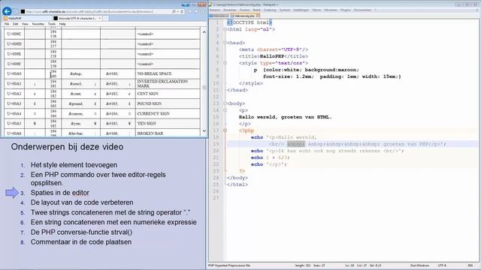This screenshot has height=270, width=481.
Task: Click the browser settings gear icon
Action: (203, 12)
